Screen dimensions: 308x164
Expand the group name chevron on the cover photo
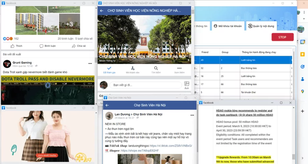(188, 60)
